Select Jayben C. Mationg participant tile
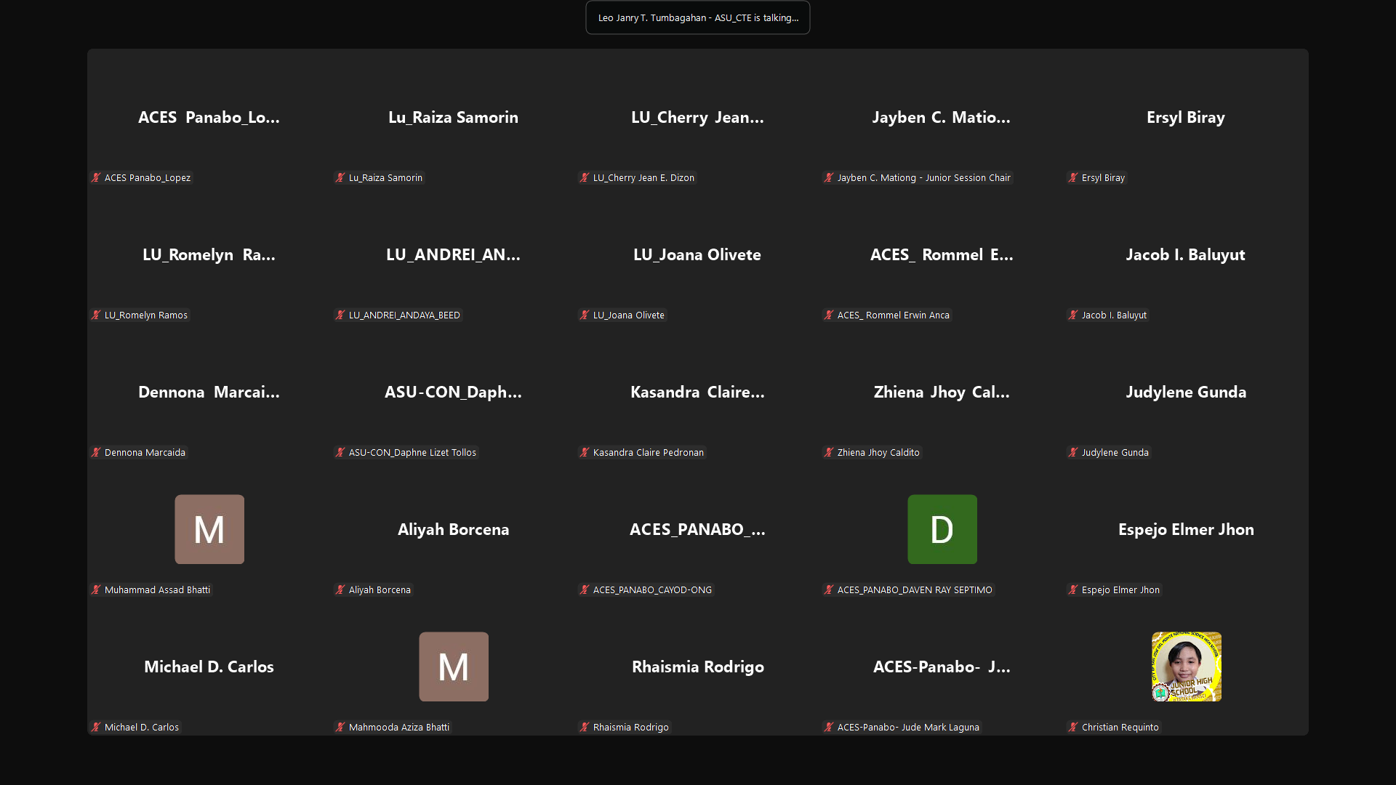The width and height of the screenshot is (1396, 785). click(942, 117)
